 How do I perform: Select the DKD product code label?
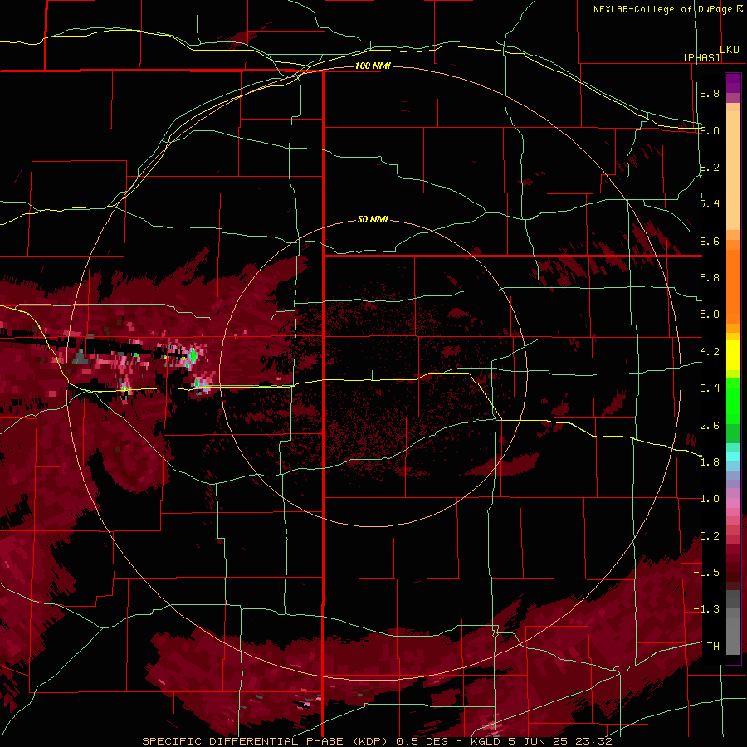(729, 49)
